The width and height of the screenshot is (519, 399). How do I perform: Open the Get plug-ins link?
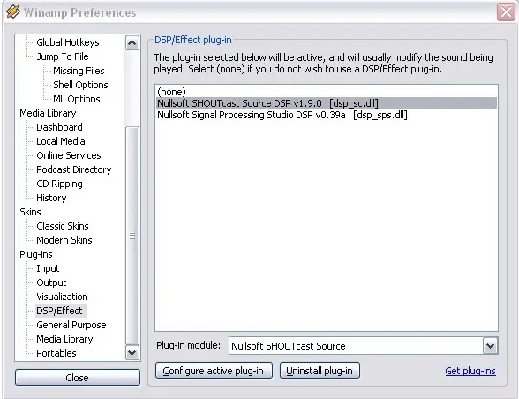[470, 371]
